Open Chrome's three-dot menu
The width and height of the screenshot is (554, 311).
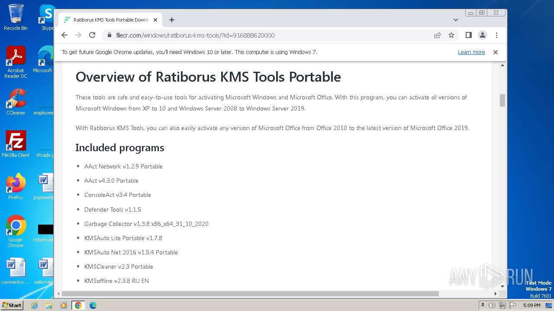click(x=496, y=35)
